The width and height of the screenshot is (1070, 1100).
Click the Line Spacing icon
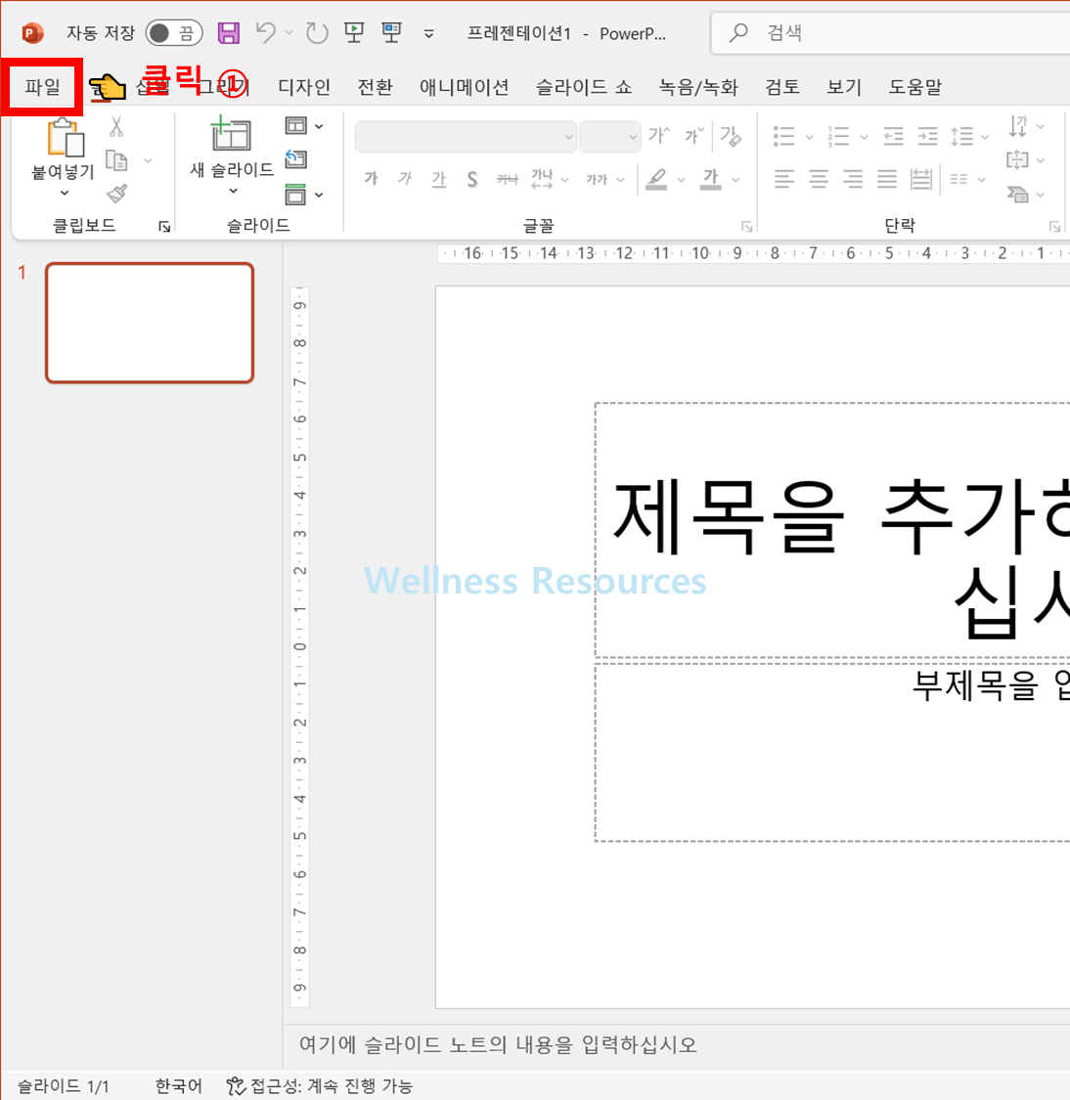[x=961, y=136]
